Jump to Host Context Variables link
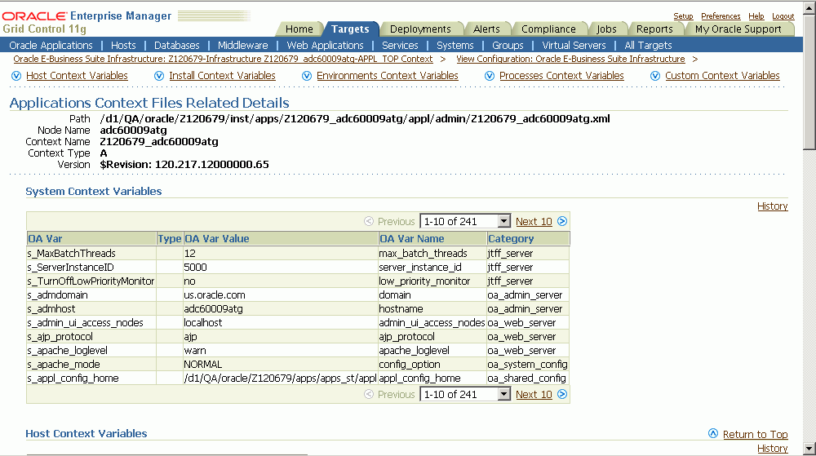Screen dimensions: 816x456 [77, 76]
